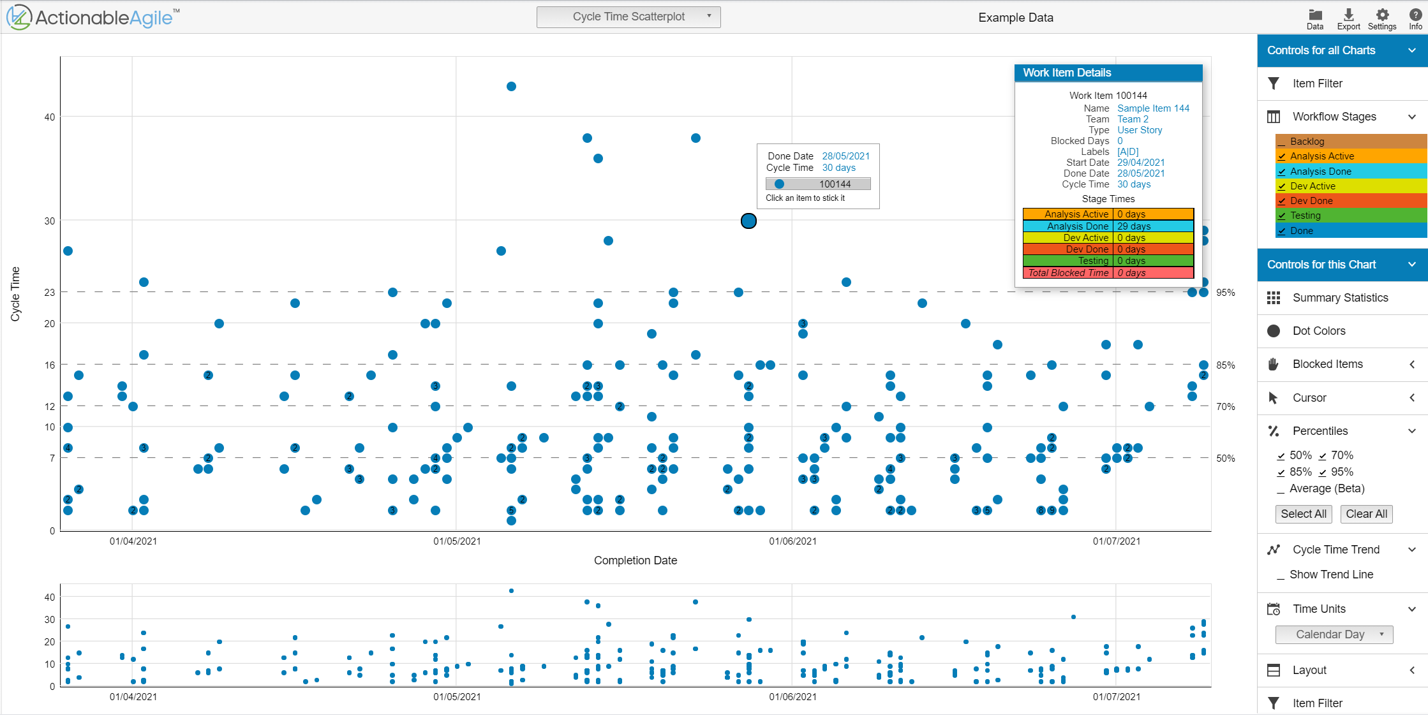Click the Select All percentiles button
Viewport: 1428px width, 718px height.
tap(1303, 514)
